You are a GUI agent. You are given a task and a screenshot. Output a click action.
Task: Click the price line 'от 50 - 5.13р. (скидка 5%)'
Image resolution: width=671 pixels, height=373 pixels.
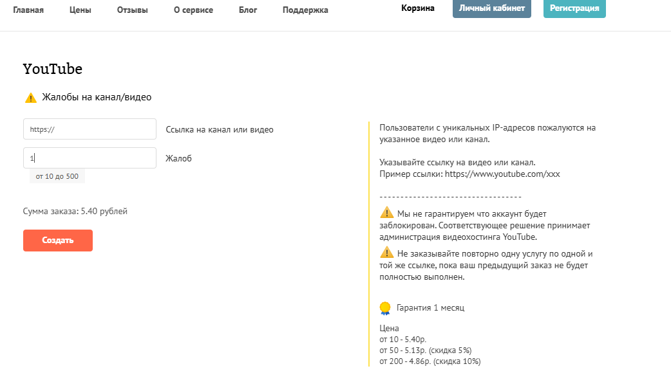pyautogui.click(x=426, y=350)
